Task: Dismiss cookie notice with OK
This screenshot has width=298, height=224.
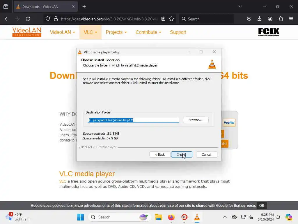Action: click(x=262, y=206)
